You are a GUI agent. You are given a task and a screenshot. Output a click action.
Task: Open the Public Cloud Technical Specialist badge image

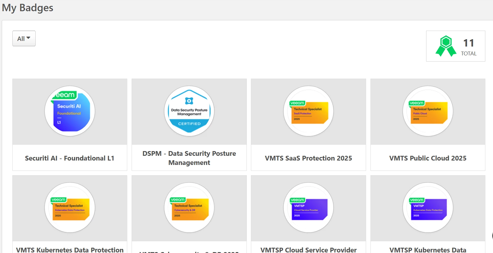click(x=428, y=111)
